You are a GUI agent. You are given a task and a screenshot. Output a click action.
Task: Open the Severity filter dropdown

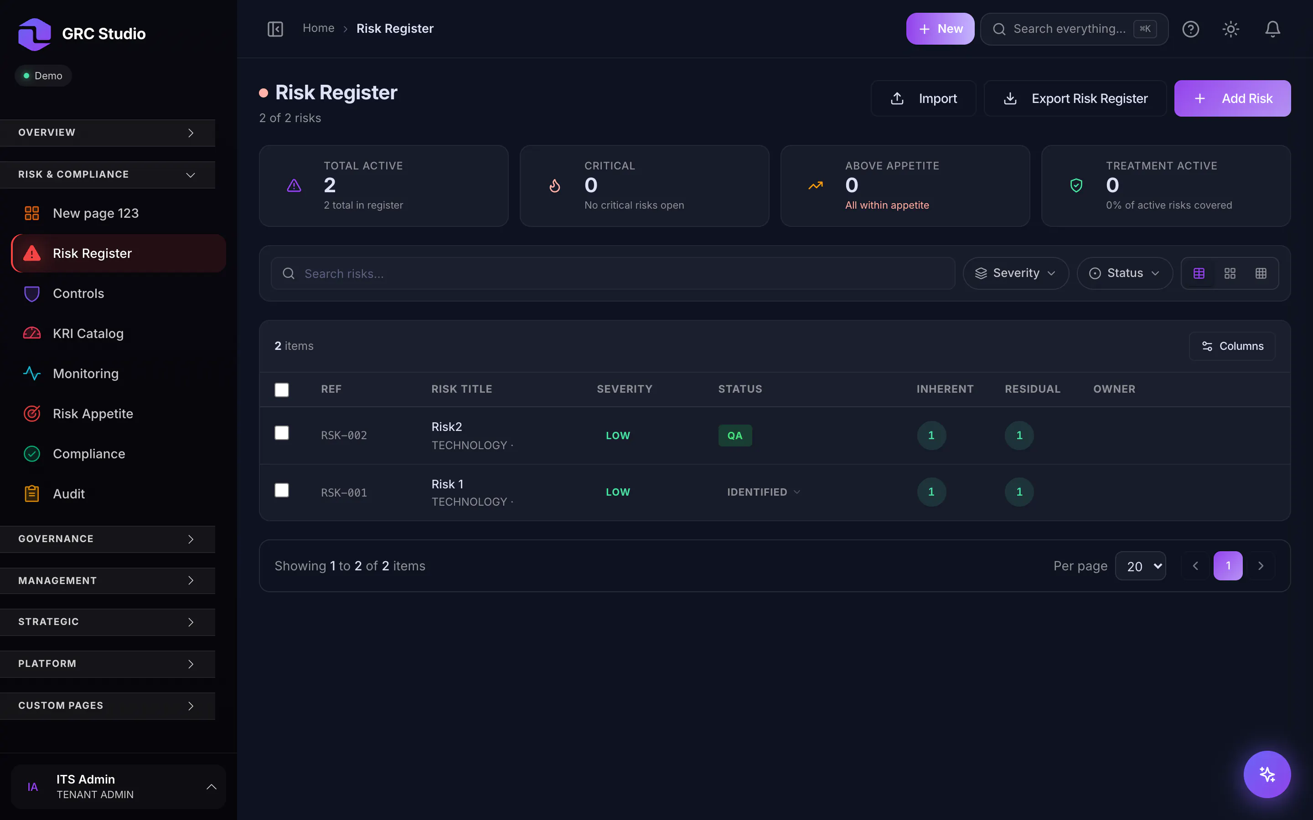click(x=1015, y=273)
